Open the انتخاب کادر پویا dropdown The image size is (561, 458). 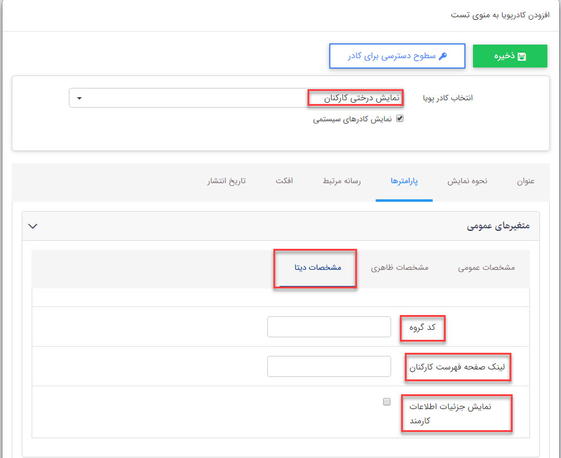(x=236, y=98)
